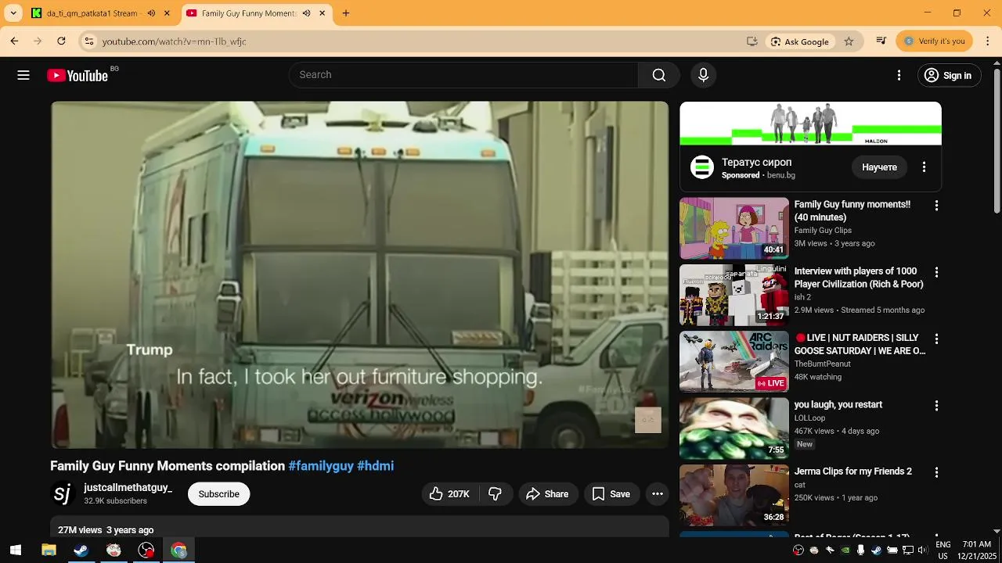1002x563 pixels.
Task: Open OBS Studio from the taskbar
Action: pyautogui.click(x=146, y=550)
